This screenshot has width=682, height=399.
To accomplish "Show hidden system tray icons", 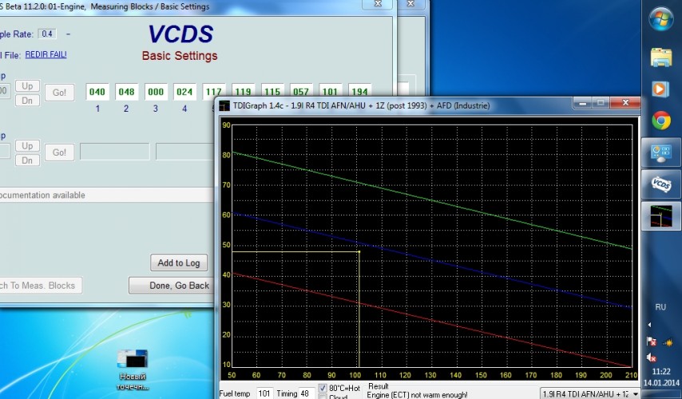I will pyautogui.click(x=650, y=325).
